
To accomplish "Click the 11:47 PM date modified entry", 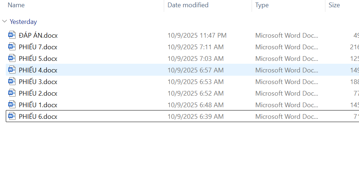I will (x=197, y=35).
